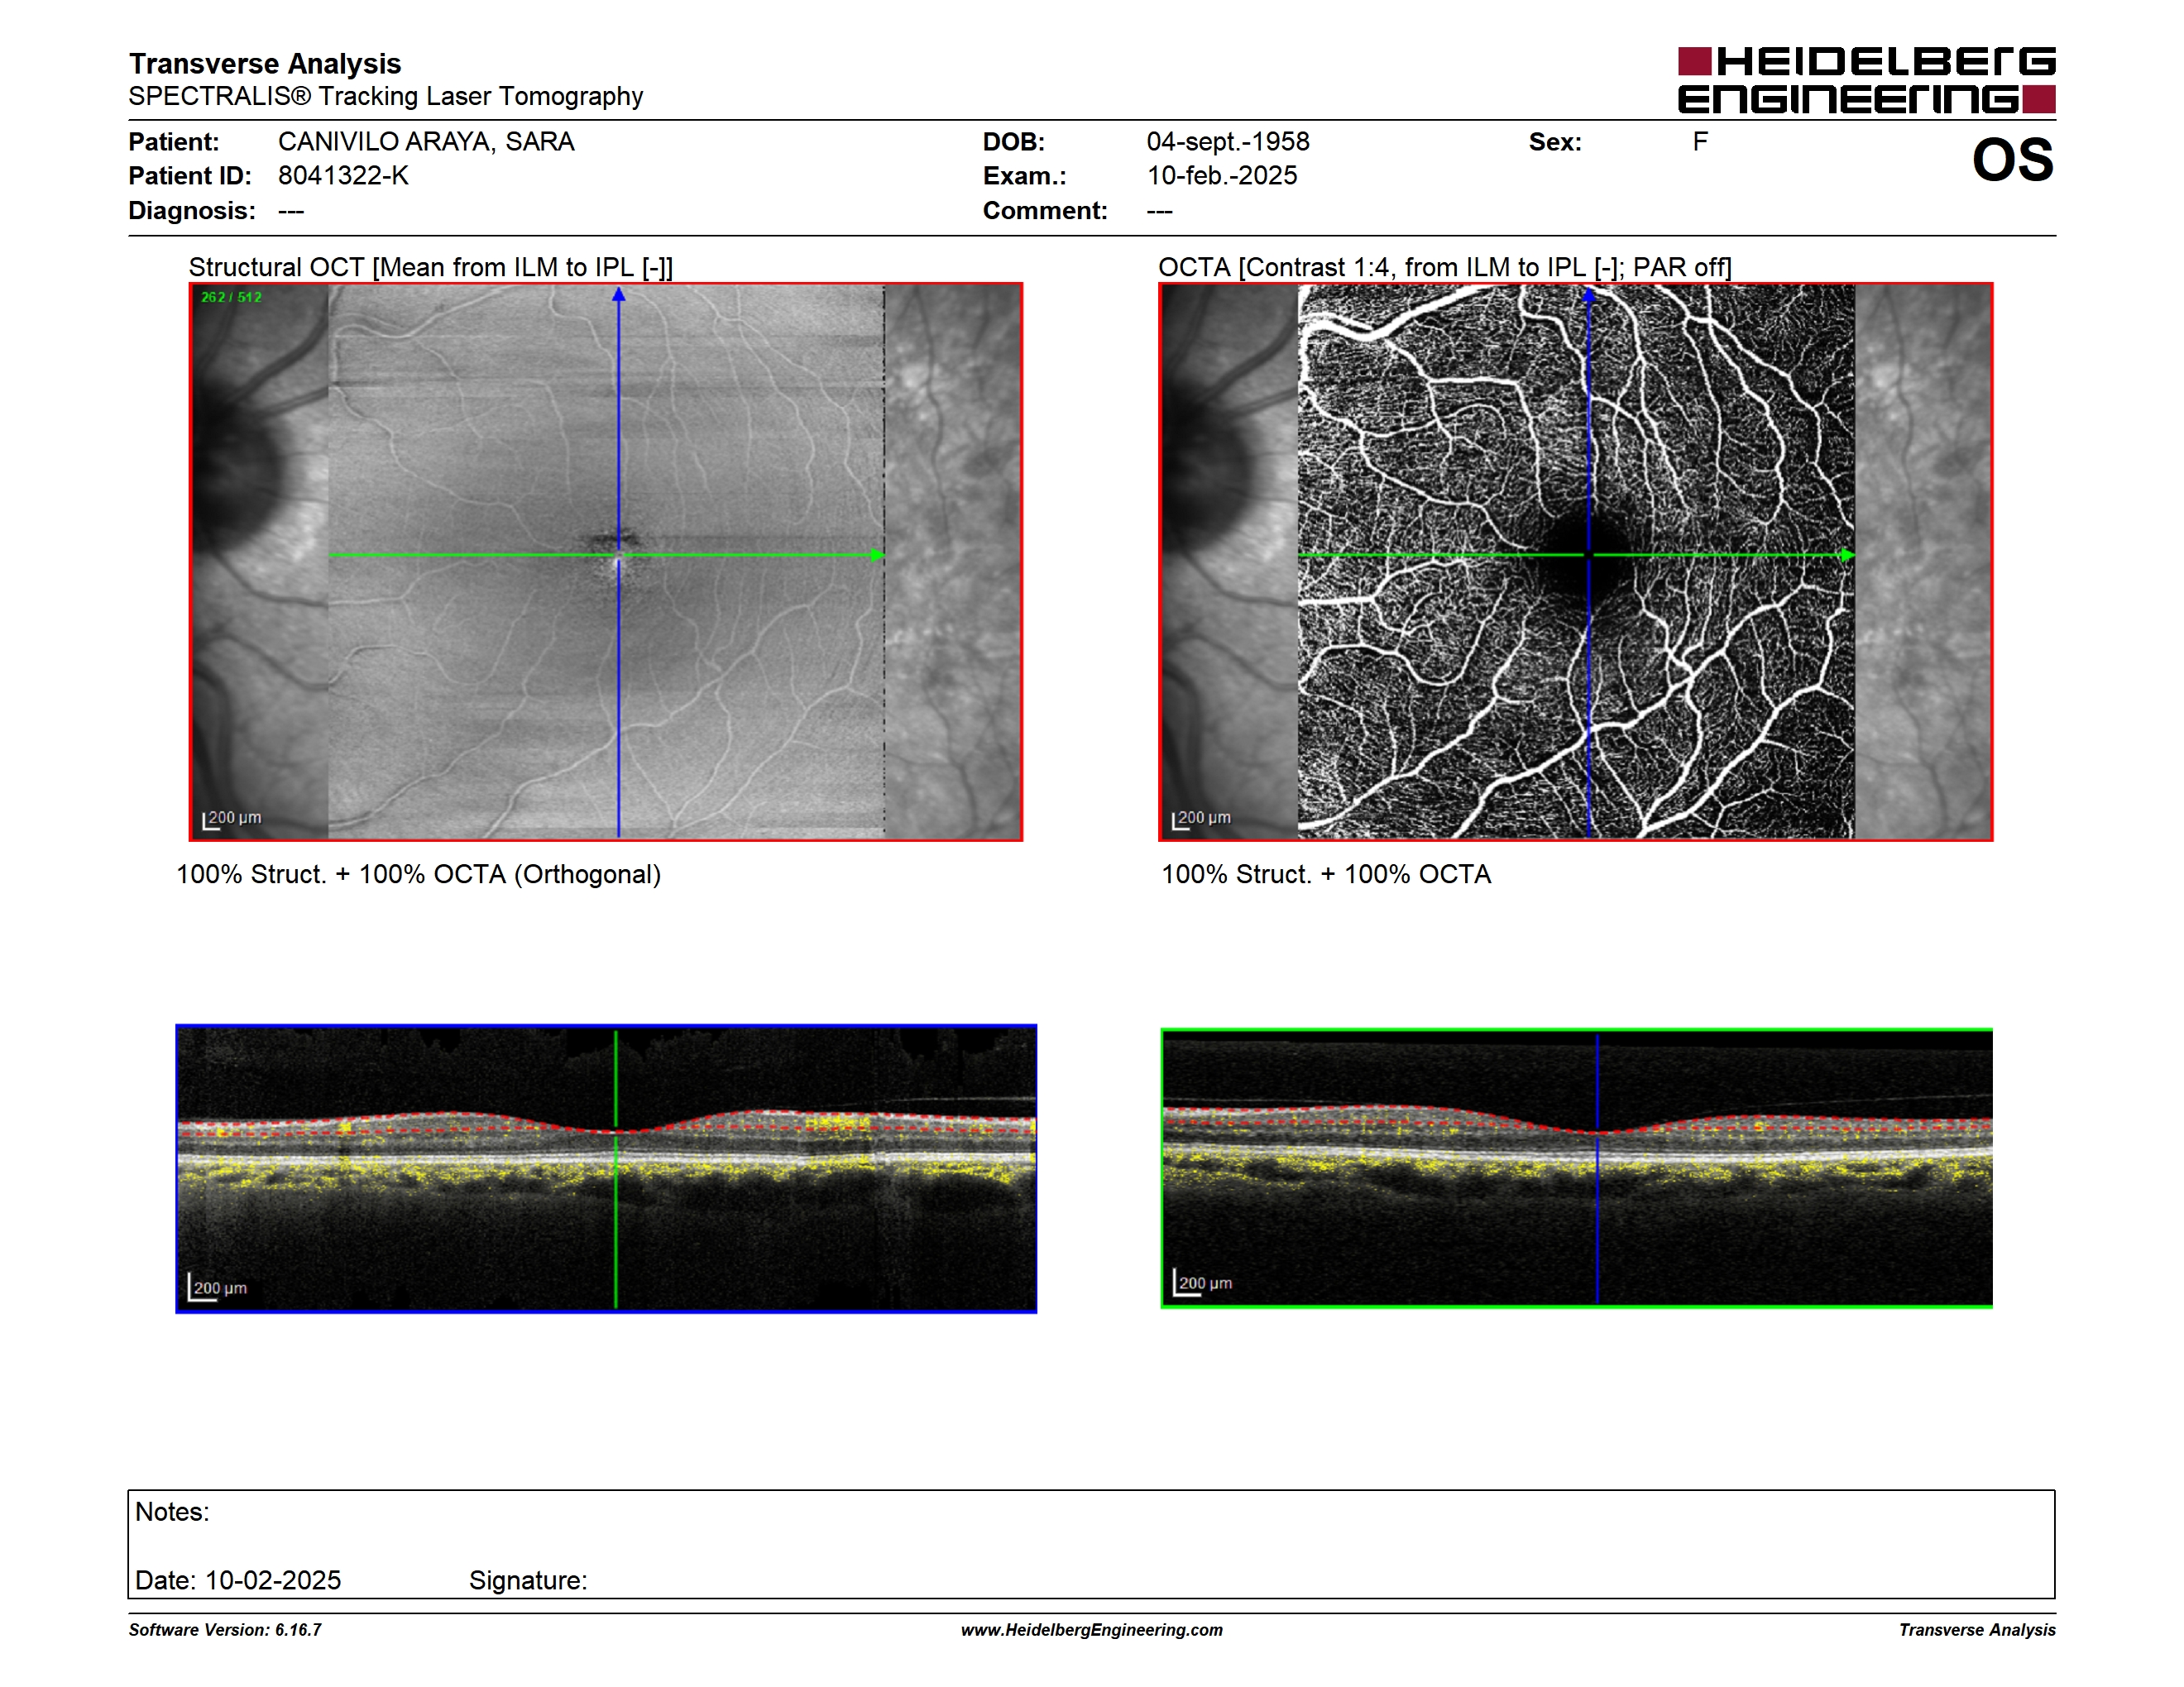Image resolution: width=2184 pixels, height=1687 pixels.
Task: Open the OCTA angiography en-face image
Action: tap(1576, 562)
